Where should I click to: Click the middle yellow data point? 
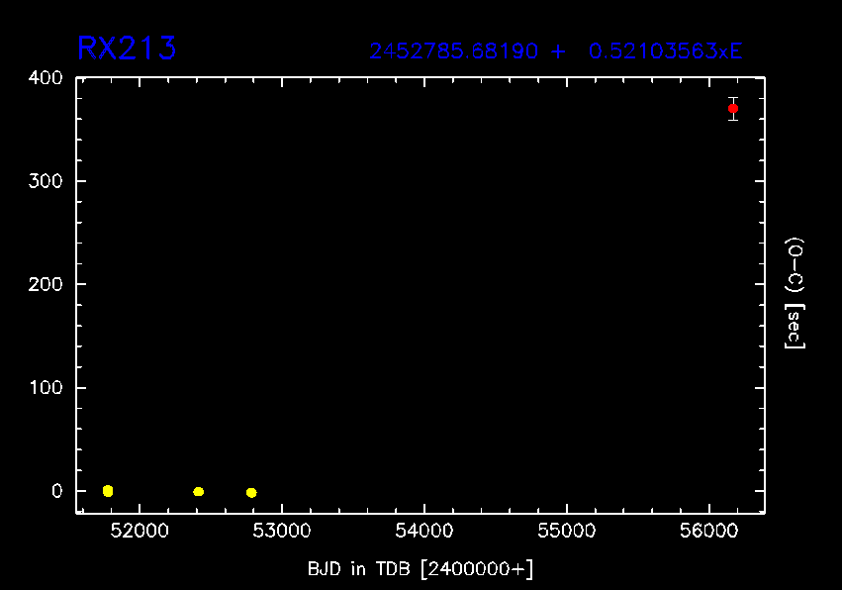[198, 492]
